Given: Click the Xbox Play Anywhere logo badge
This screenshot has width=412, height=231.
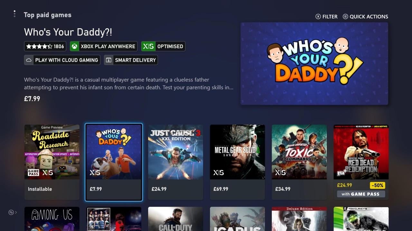Looking at the screenshot, I should coord(74,46).
